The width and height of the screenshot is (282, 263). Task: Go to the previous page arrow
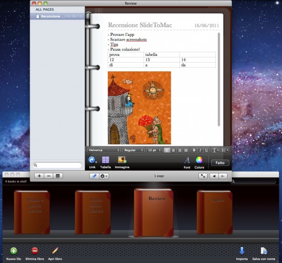click(214, 176)
